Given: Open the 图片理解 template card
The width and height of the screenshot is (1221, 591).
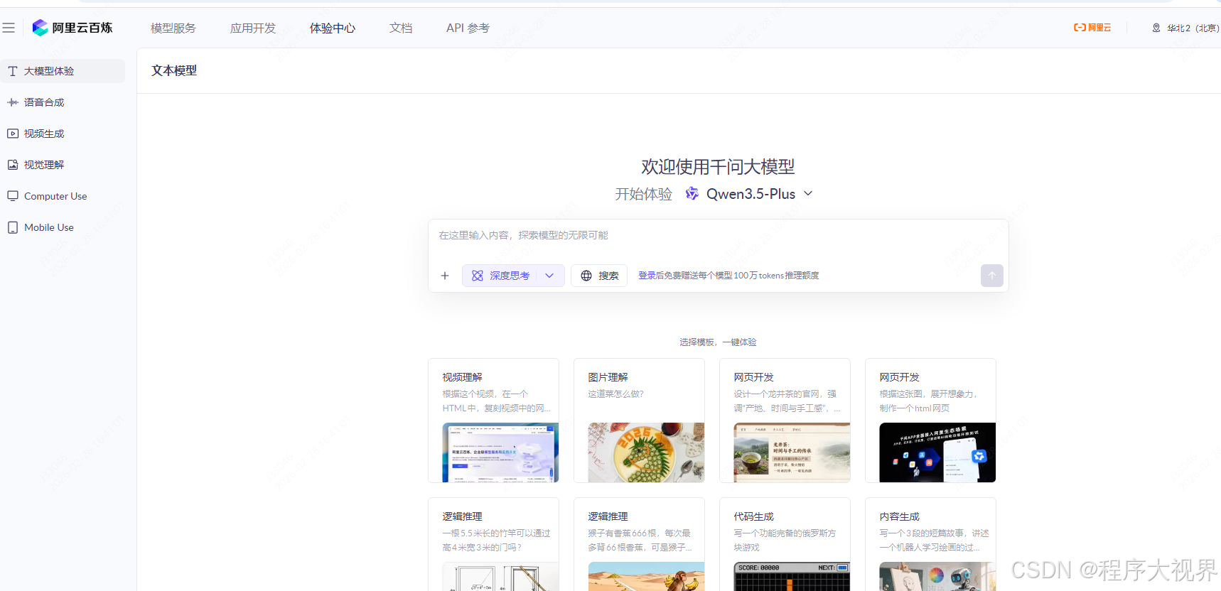Looking at the screenshot, I should click(639, 421).
